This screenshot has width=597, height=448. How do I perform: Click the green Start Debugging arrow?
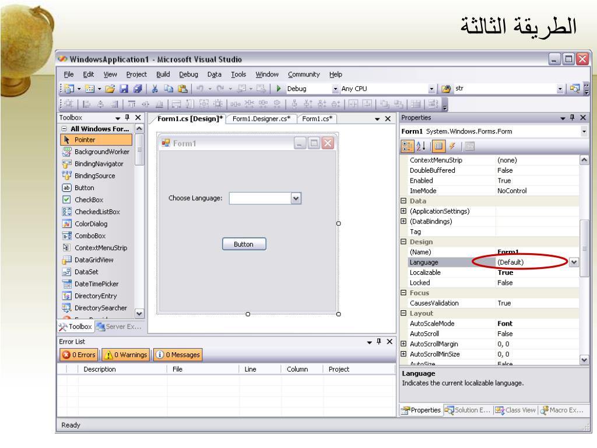coord(279,89)
